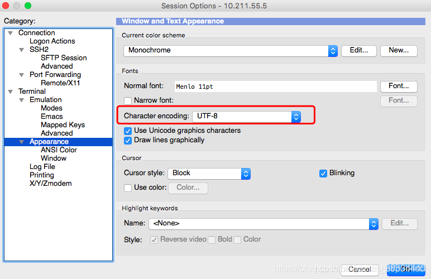Open the Character encoding UTF-8 dropdown
The height and width of the screenshot is (279, 431).
click(247, 117)
